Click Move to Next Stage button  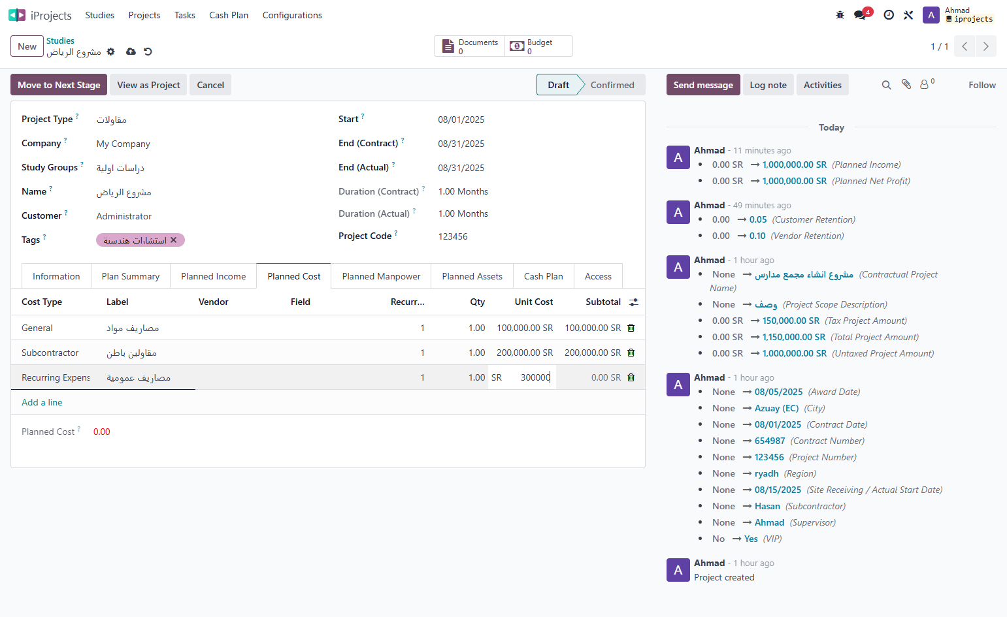click(59, 85)
